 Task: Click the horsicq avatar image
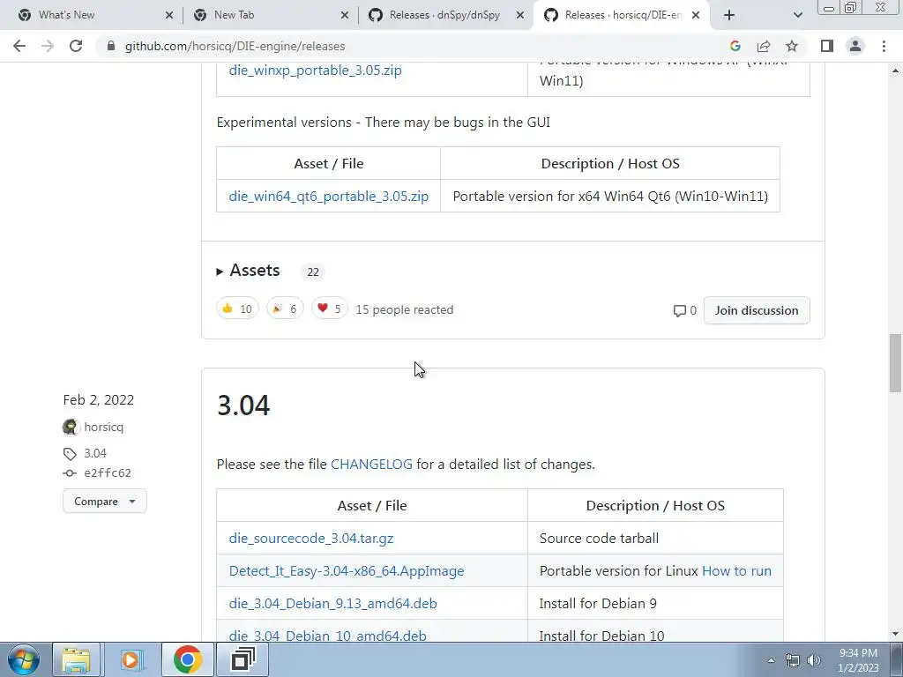tap(71, 428)
